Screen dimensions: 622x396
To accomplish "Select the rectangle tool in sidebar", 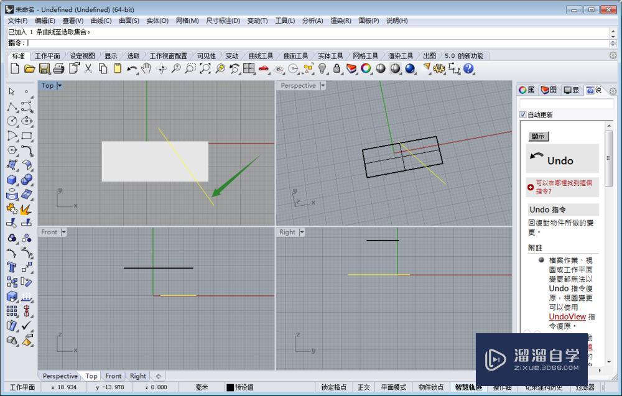I will point(27,136).
